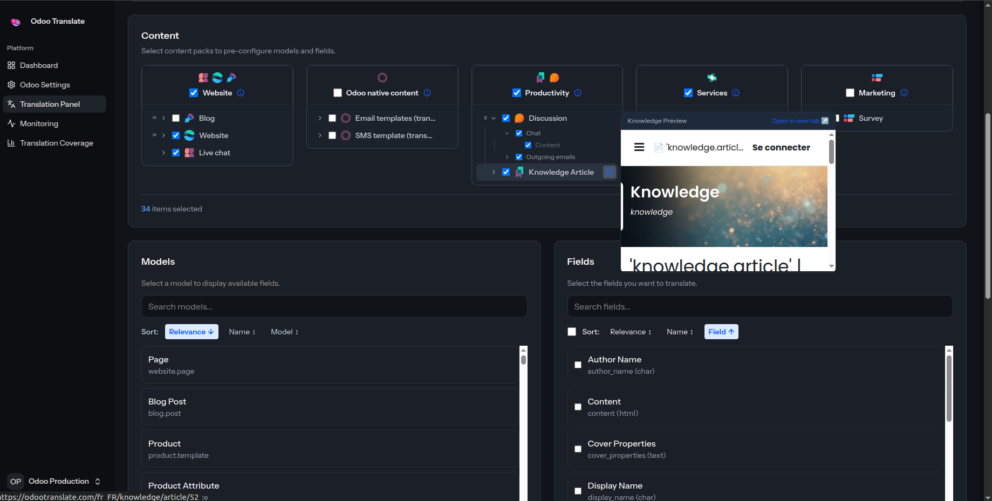The height and width of the screenshot is (501, 992).
Task: Sort models by Model
Action: click(x=284, y=332)
